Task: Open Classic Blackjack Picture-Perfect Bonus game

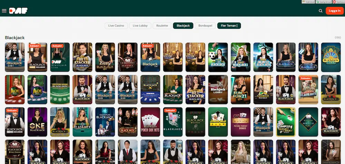Action: (240, 122)
